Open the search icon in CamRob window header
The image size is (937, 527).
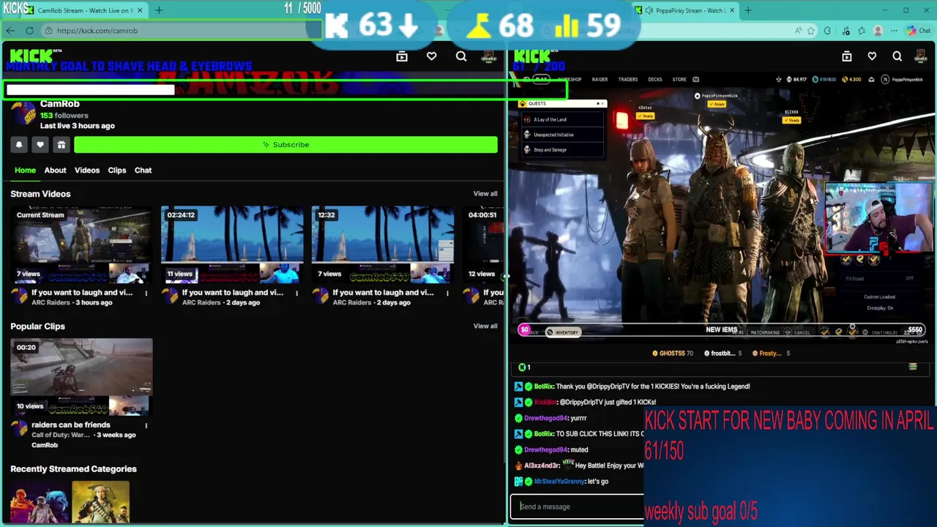pos(461,56)
